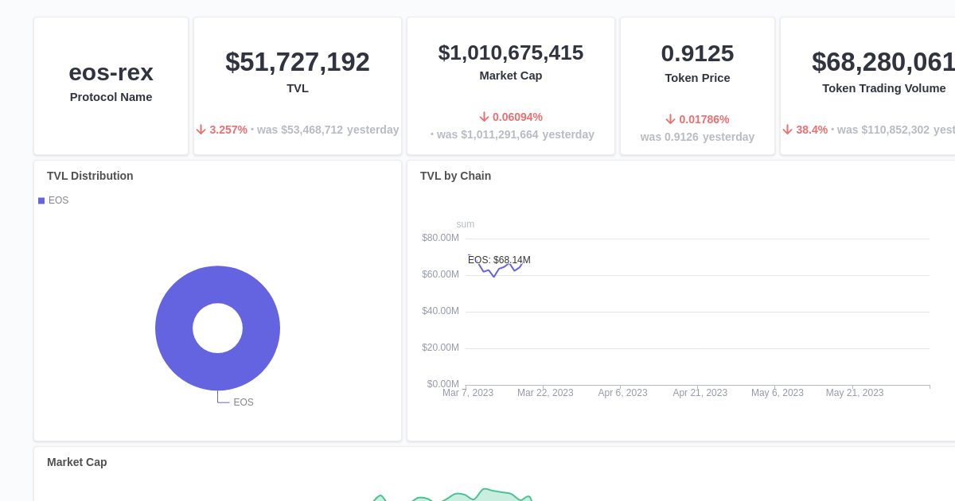
Task: Click the decline arrow beside Market Cap percentage
Action: [484, 116]
